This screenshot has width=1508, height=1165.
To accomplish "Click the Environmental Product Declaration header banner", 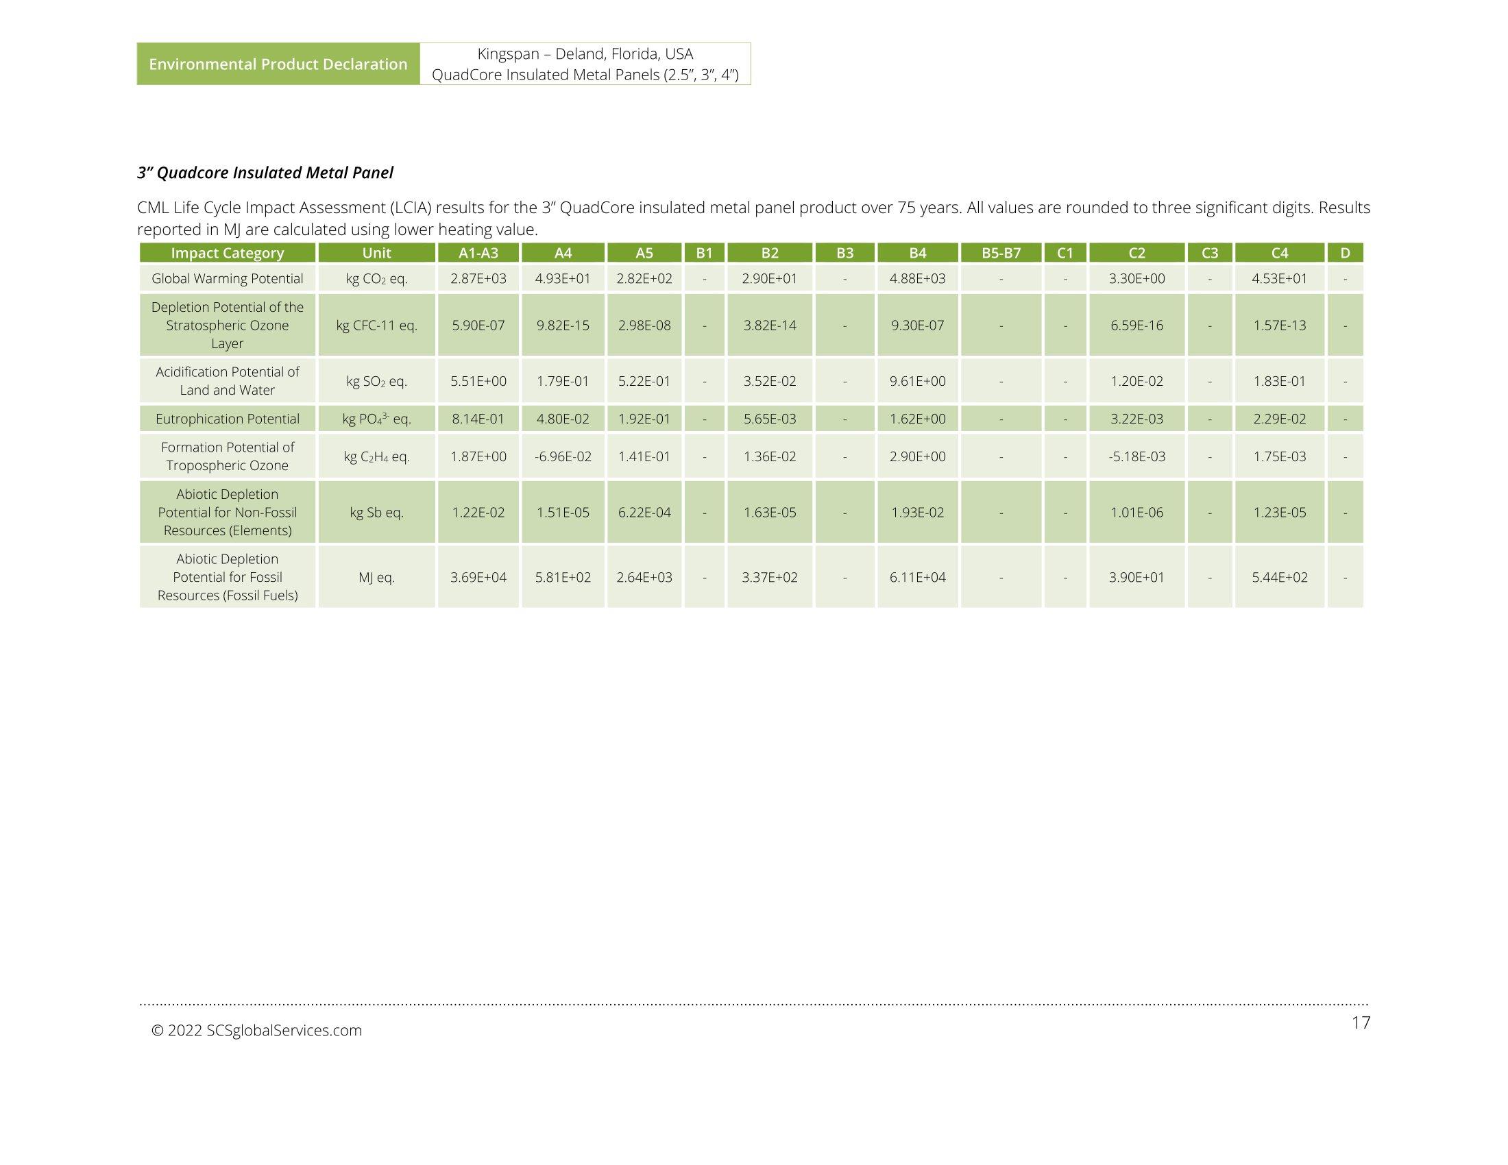I will click(278, 64).
